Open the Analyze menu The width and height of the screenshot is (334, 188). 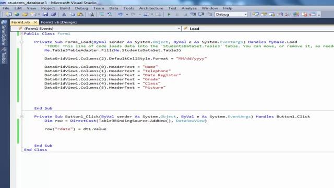pos(189,8)
